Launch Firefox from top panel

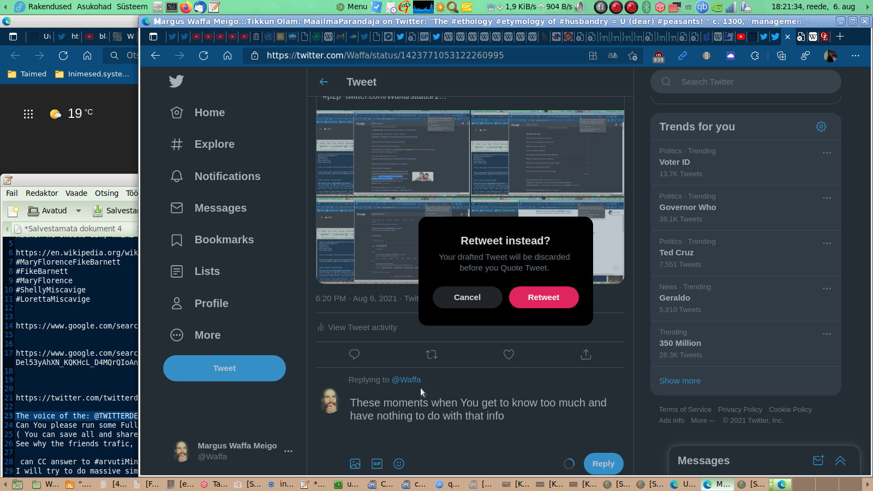pyautogui.click(x=186, y=7)
